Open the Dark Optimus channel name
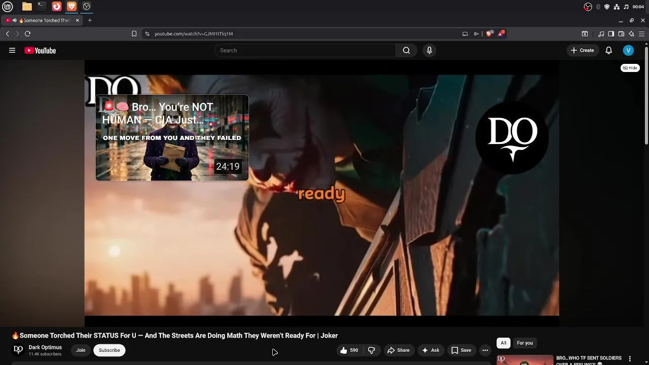Image resolution: width=649 pixels, height=365 pixels. tap(45, 347)
